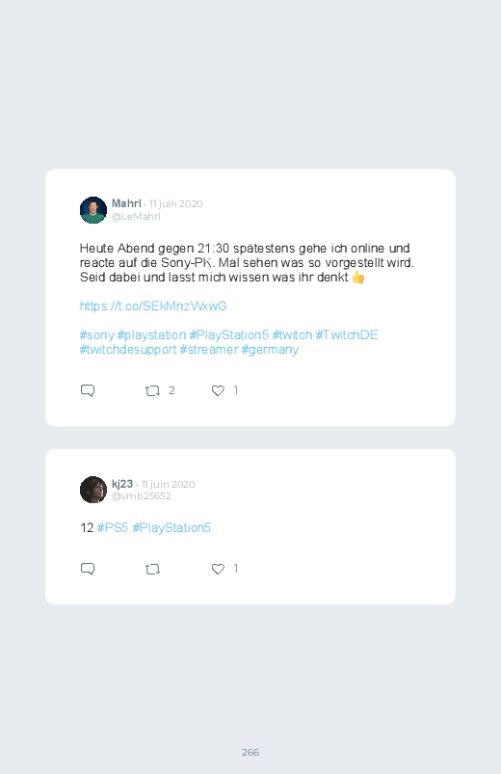Click the reply icon on kj23's tweet
The height and width of the screenshot is (774, 501).
[x=88, y=569]
